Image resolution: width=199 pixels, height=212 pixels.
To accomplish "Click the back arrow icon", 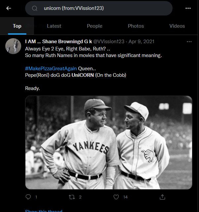I will click(9, 8).
